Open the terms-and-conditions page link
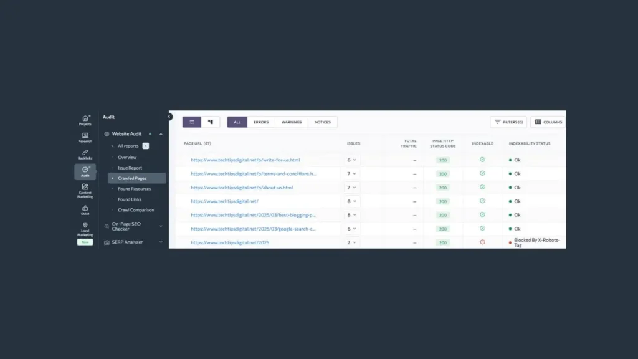 coord(254,174)
